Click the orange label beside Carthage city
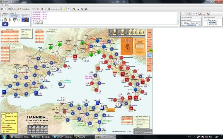This screenshot has width=223, height=139. point(110,110)
